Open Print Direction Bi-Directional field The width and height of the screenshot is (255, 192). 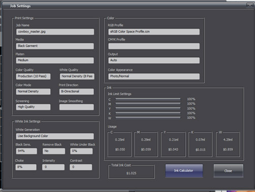[x=77, y=92]
